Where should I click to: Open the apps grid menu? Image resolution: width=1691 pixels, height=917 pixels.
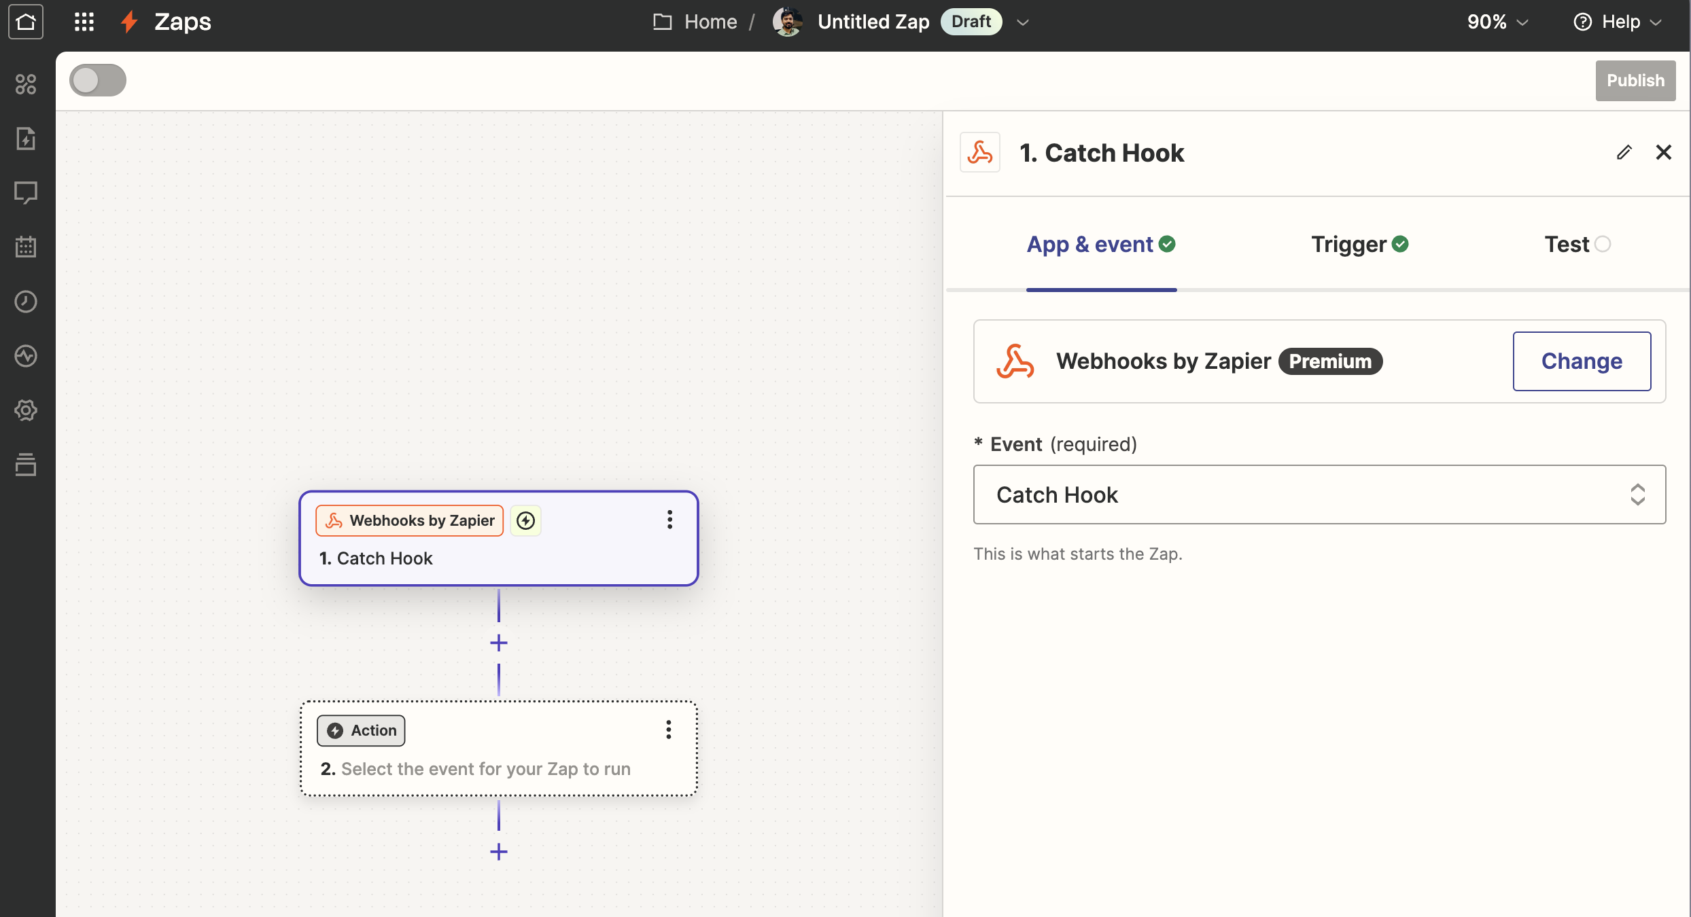[x=84, y=22]
